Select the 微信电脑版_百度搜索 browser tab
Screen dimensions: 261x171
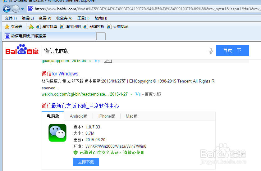coord(50,36)
